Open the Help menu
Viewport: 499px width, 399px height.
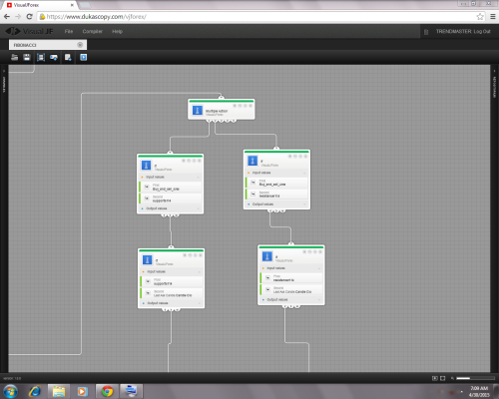tap(117, 31)
